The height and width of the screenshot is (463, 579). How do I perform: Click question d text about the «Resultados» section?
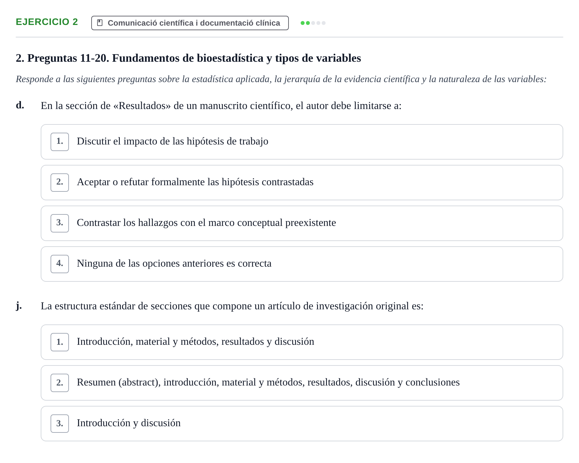pos(221,106)
